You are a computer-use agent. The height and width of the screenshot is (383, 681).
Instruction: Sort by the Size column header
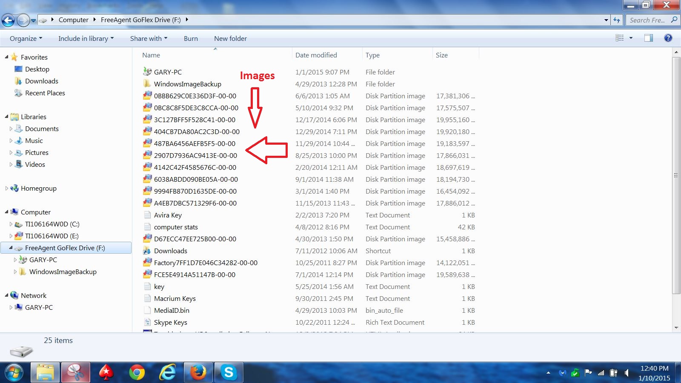pyautogui.click(x=456, y=55)
